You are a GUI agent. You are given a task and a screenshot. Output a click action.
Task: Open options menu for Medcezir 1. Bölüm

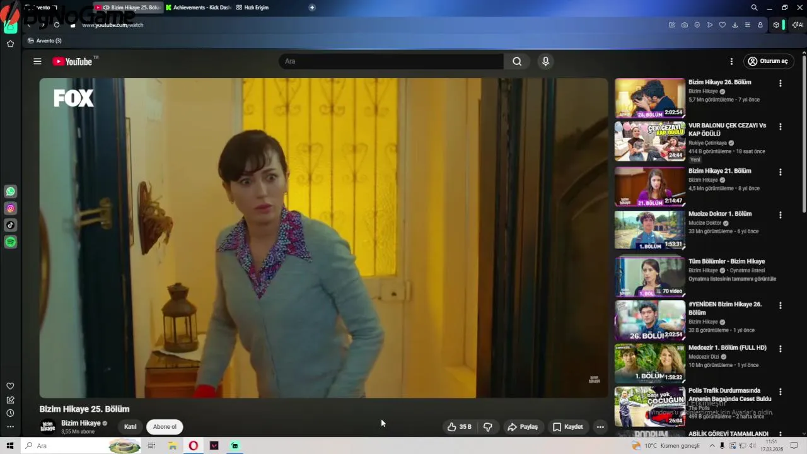tap(781, 349)
